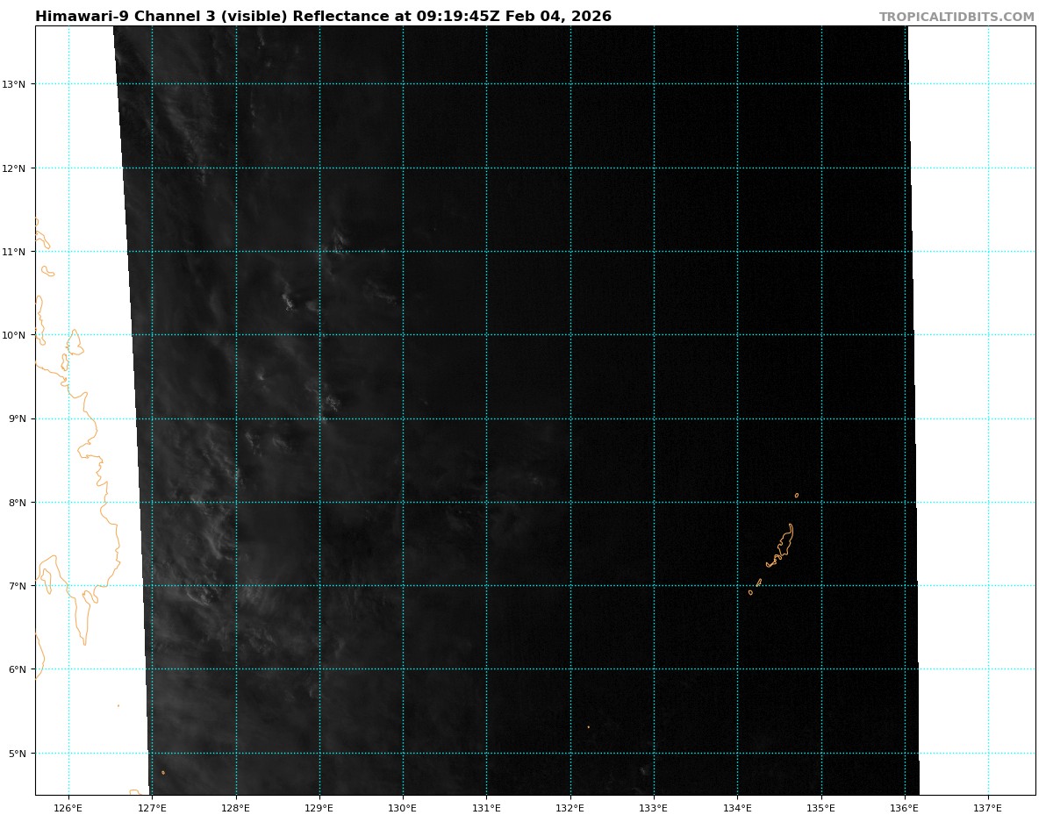Viewport: 1053px width, 815px height.
Task: Click the TROPICALTIDBITS.COM watermark
Action: click(956, 17)
